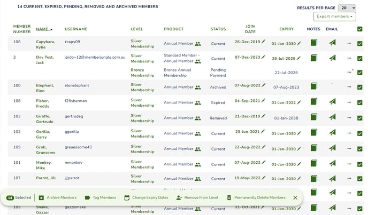Send email to Parrot, Jill
Image resolution: width=368 pixels, height=215 pixels.
(x=332, y=179)
